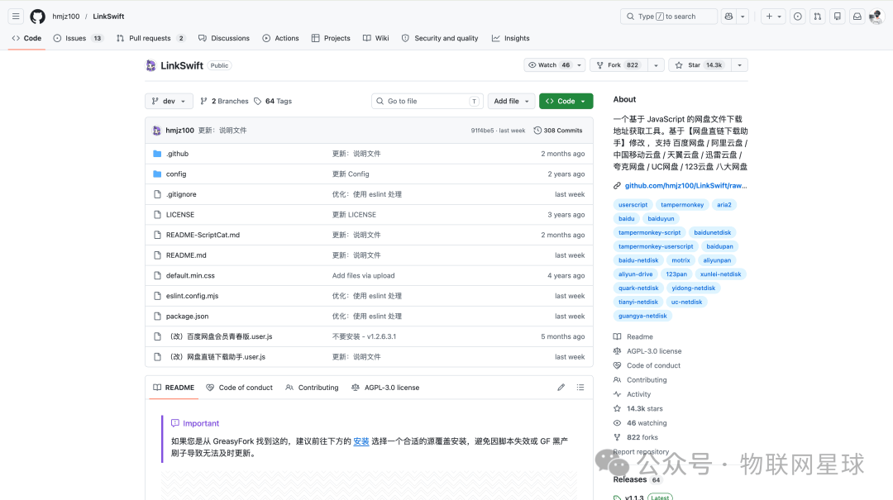Select the Contributing README tab
The width and height of the screenshot is (893, 500).
[x=312, y=388]
